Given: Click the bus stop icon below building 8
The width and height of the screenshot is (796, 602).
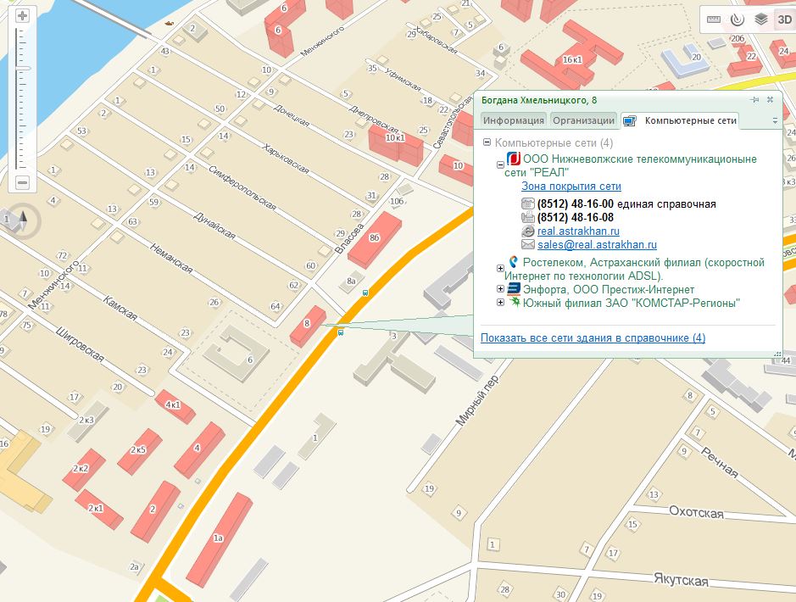Looking at the screenshot, I should pos(341,332).
